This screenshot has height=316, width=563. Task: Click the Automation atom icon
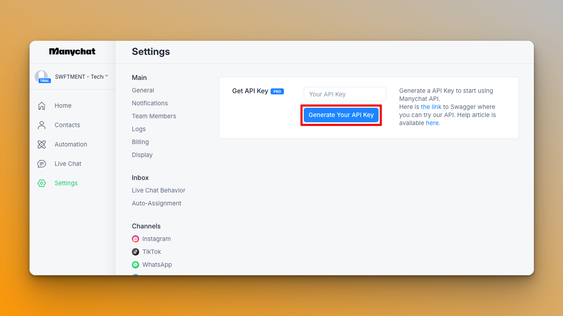click(42, 144)
